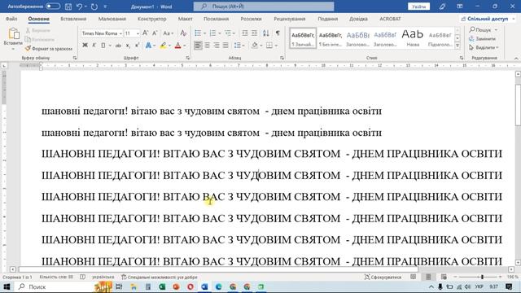521x293 pixels.
Task: Click the Paste (Вставити) clipboard icon
Action: tap(13, 34)
